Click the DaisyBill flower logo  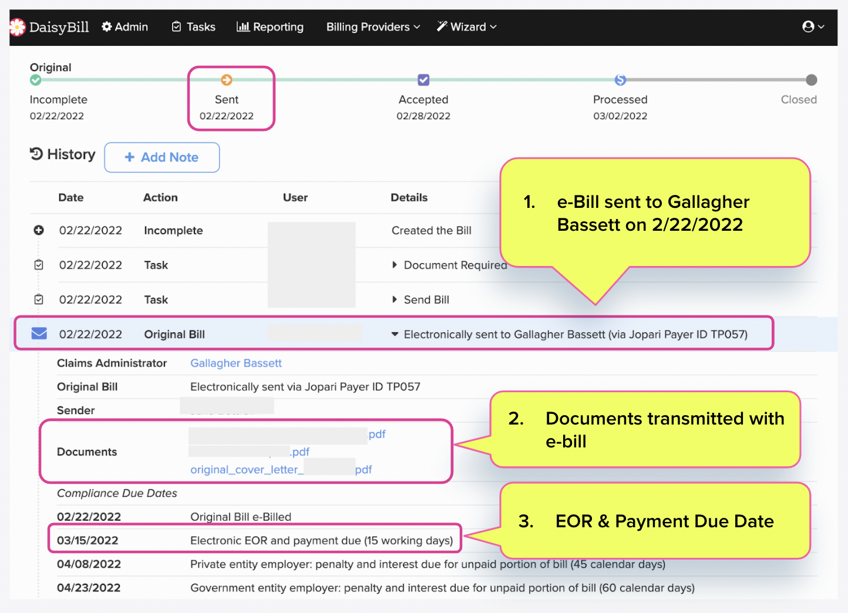[18, 27]
